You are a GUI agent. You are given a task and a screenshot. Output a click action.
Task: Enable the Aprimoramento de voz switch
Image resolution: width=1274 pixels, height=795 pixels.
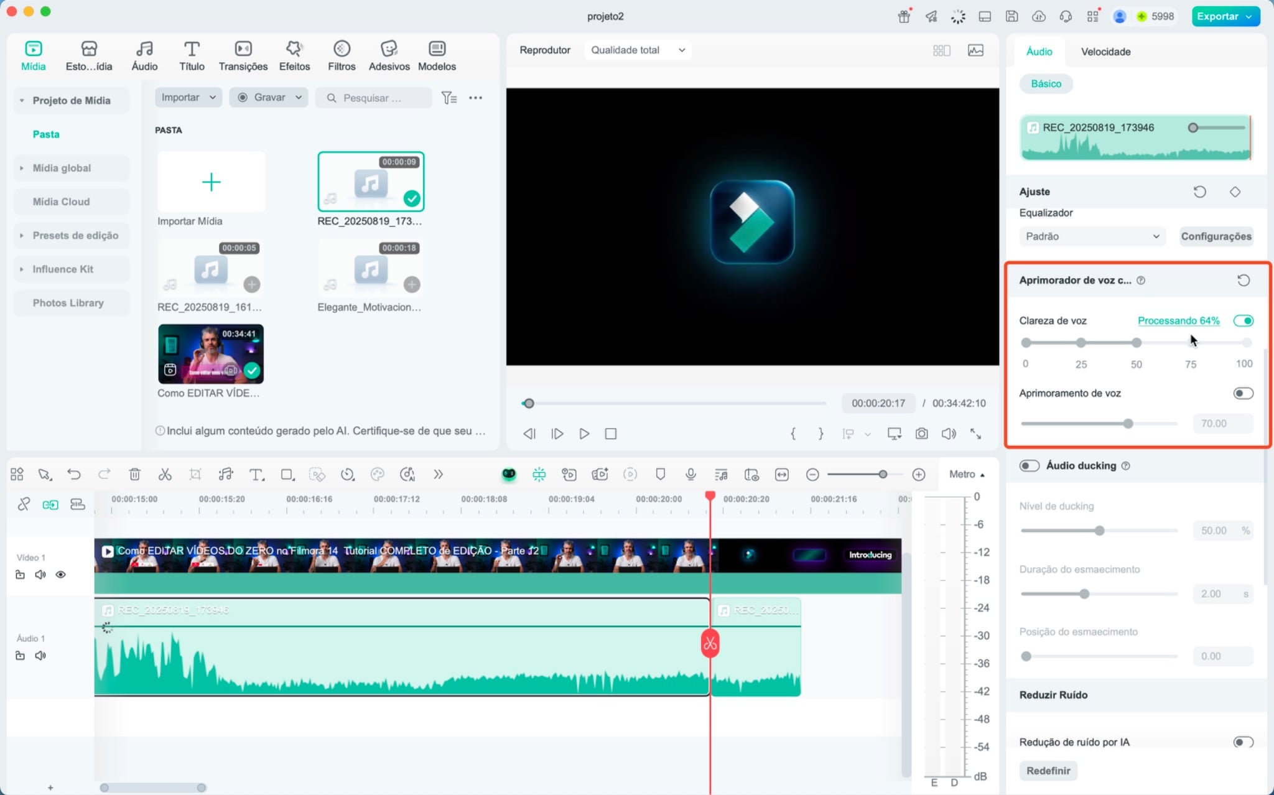coord(1243,393)
